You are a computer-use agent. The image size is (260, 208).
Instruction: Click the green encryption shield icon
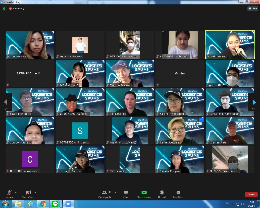click(x=4, y=8)
